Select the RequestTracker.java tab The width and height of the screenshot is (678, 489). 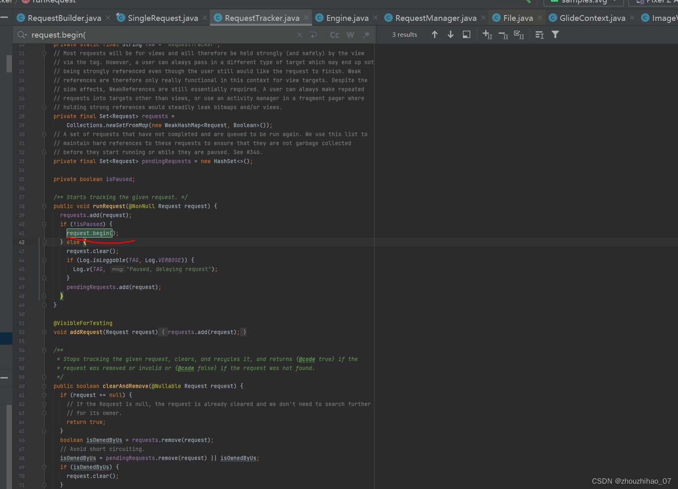(x=262, y=18)
